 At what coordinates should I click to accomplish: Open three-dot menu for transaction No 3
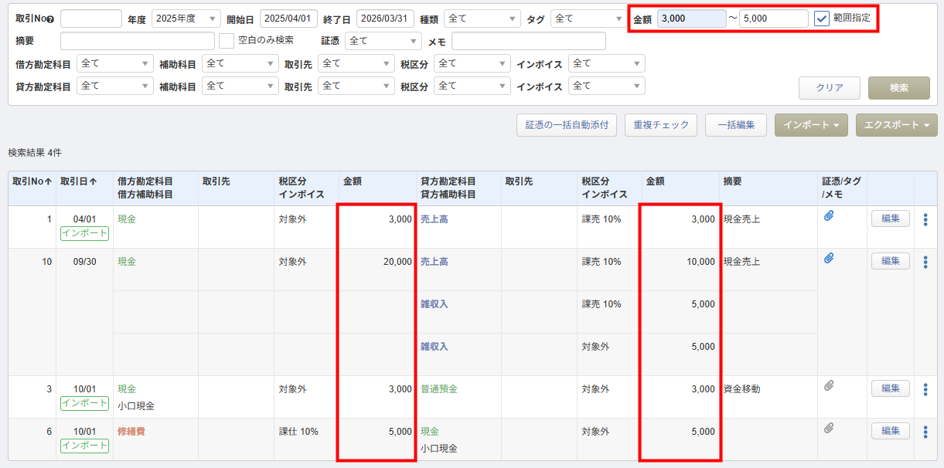925,389
